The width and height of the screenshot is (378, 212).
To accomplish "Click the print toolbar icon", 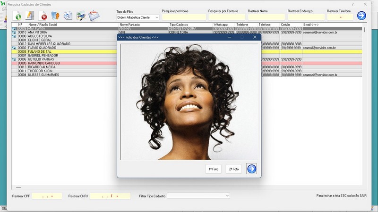I will coord(68,16).
